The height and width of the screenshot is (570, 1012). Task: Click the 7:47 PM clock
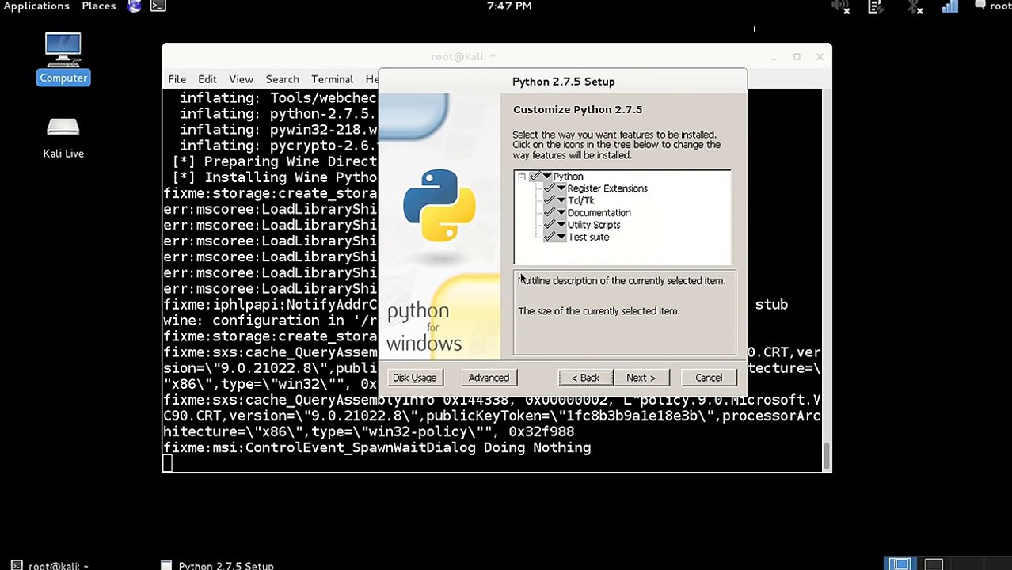tap(509, 6)
